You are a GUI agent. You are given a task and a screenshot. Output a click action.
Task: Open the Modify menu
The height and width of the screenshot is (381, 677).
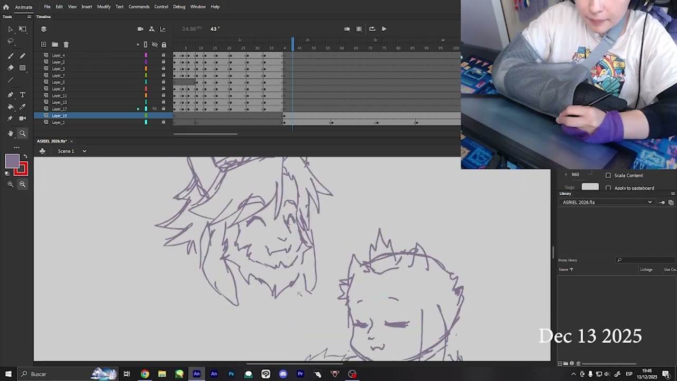(x=104, y=7)
